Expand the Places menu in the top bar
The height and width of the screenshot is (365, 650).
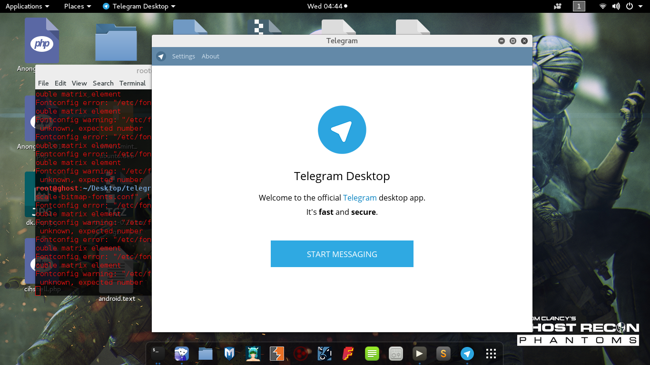pyautogui.click(x=78, y=6)
